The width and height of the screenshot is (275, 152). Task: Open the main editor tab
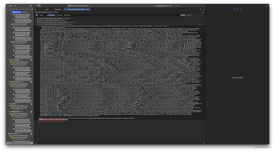46,9
